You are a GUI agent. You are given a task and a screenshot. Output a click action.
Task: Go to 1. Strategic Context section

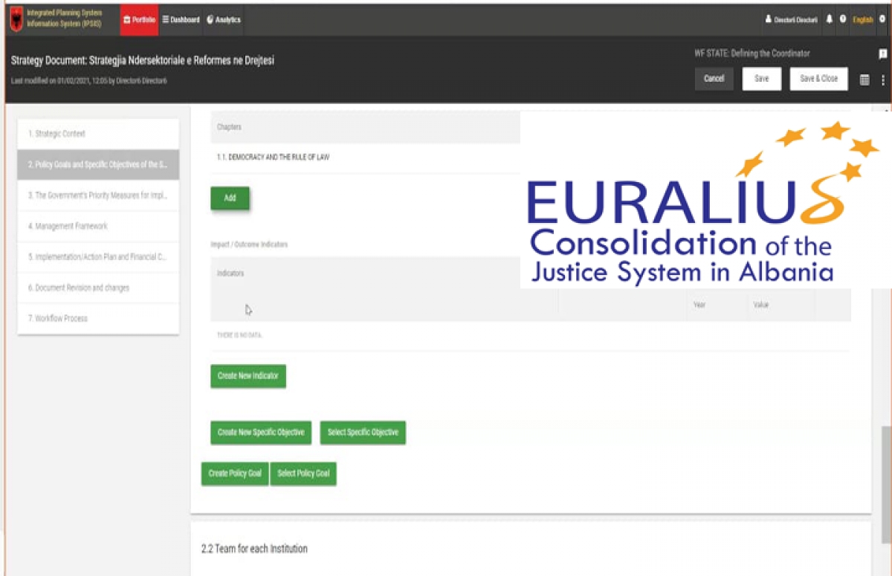[98, 134]
